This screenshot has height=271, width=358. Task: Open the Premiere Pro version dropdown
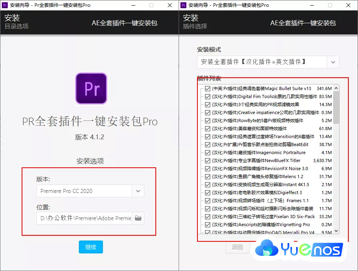coord(91,191)
